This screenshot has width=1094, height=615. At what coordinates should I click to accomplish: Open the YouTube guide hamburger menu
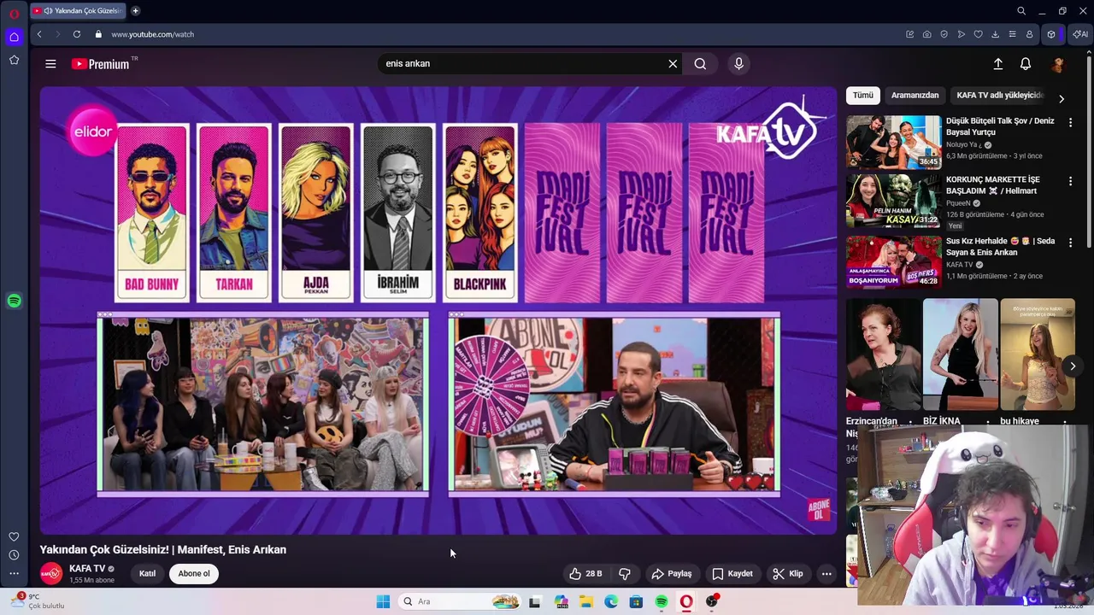coord(50,64)
